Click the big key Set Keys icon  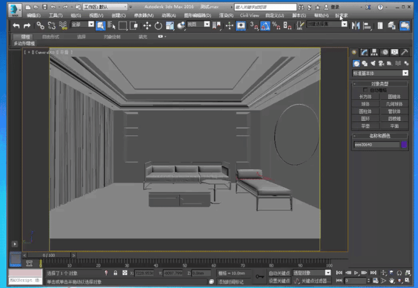tap(260, 276)
